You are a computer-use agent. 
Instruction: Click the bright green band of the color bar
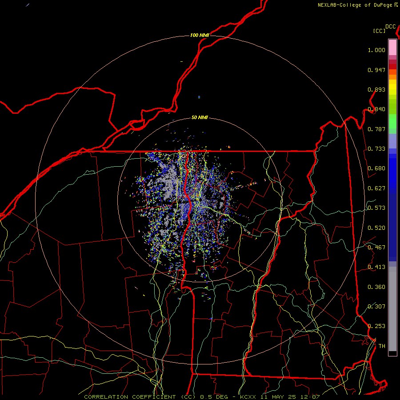(392, 121)
